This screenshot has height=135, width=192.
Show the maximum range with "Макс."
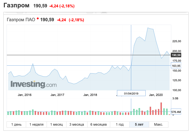click(158, 125)
